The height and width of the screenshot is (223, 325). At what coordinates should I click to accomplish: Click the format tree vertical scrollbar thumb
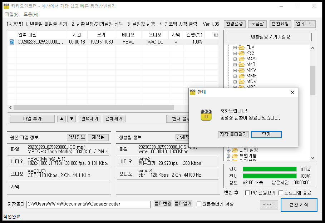pos(312,81)
